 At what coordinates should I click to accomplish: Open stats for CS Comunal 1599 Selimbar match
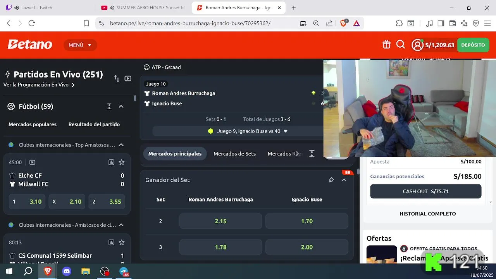click(x=111, y=243)
